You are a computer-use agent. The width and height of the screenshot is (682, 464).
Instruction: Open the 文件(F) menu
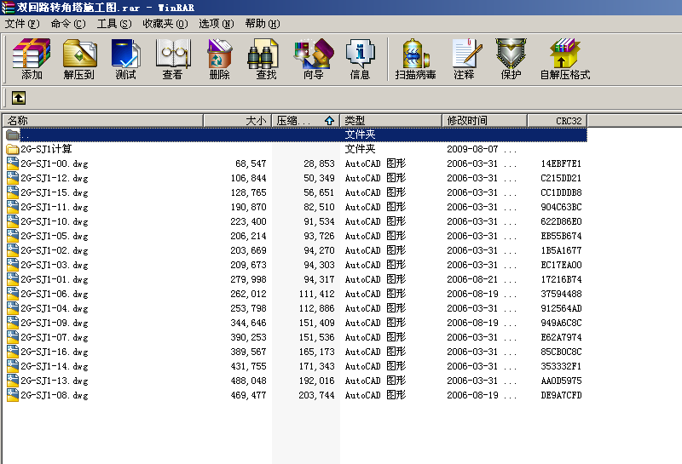(x=22, y=24)
